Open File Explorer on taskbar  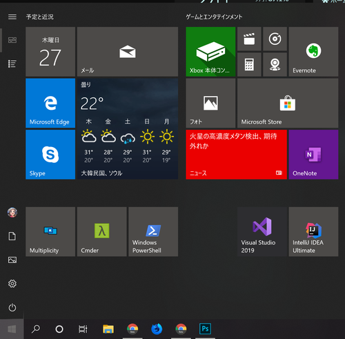[108, 329]
